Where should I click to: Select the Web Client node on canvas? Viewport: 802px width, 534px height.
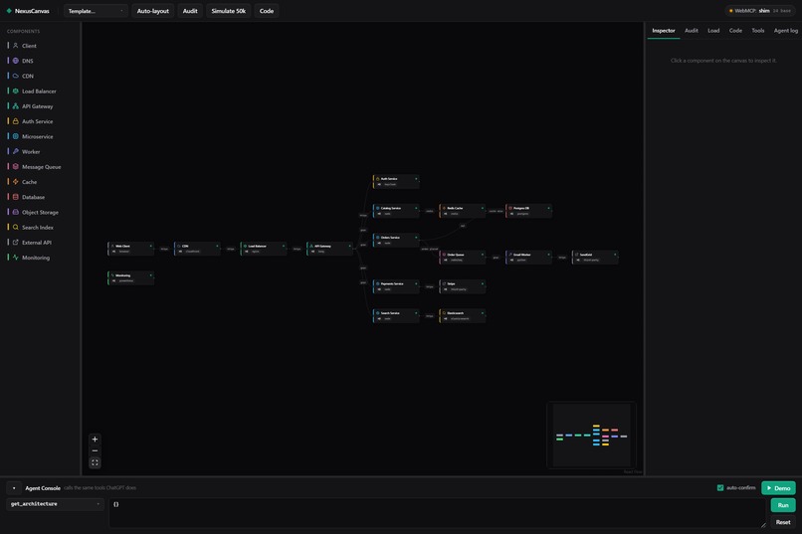tap(131, 249)
